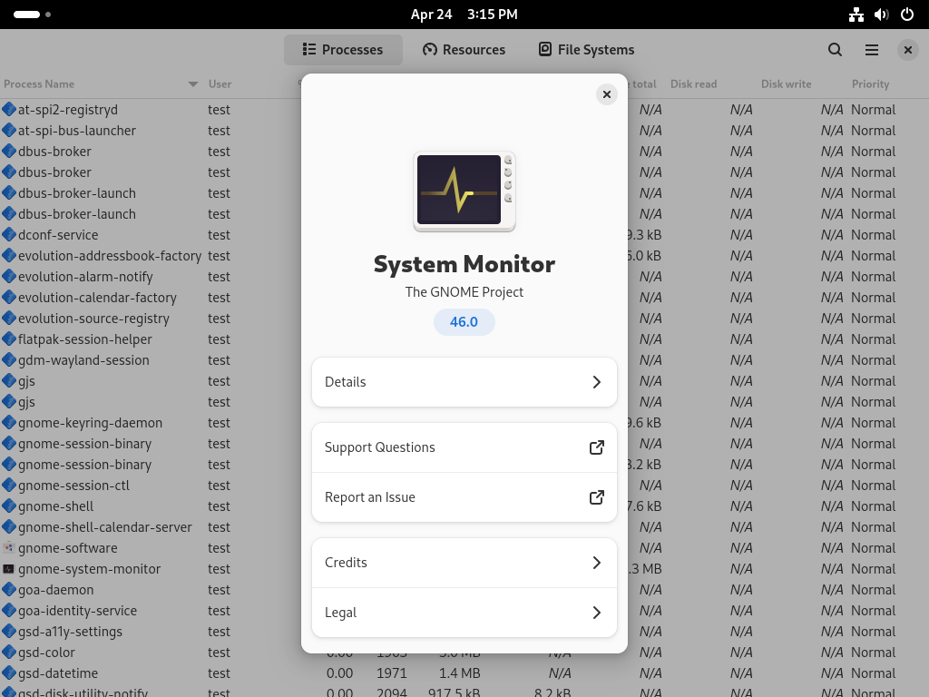The image size is (929, 697).
Task: Expand the Legal section
Action: tap(464, 613)
